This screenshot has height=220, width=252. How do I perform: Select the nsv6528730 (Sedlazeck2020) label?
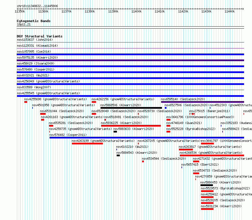(x=160, y=111)
